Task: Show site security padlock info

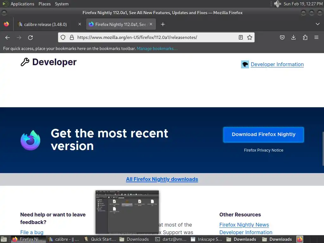Action: click(72, 37)
